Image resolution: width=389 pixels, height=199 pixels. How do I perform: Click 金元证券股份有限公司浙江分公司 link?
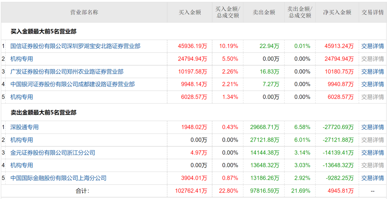pos(53,153)
